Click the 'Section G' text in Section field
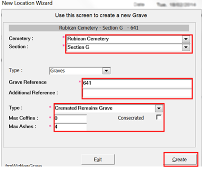203x170 pixels. [x=78, y=47]
